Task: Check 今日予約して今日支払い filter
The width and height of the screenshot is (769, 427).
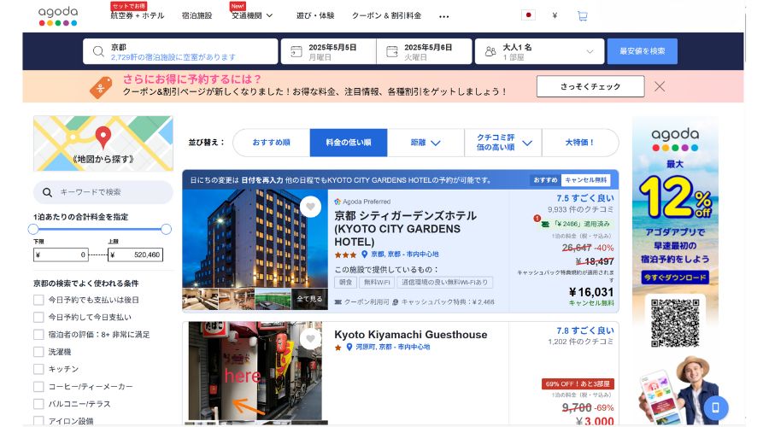Action: (38, 317)
